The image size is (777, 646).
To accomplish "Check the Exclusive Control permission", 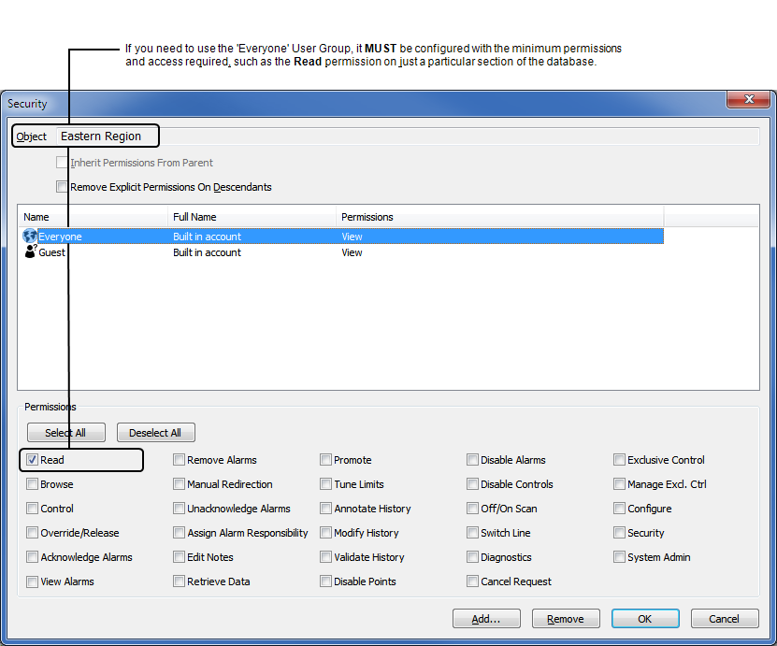I will 620,460.
